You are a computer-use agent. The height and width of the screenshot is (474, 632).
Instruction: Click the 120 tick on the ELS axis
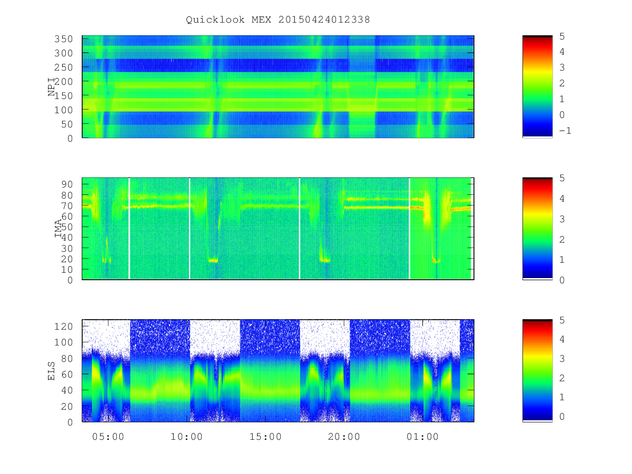pyautogui.click(x=64, y=327)
